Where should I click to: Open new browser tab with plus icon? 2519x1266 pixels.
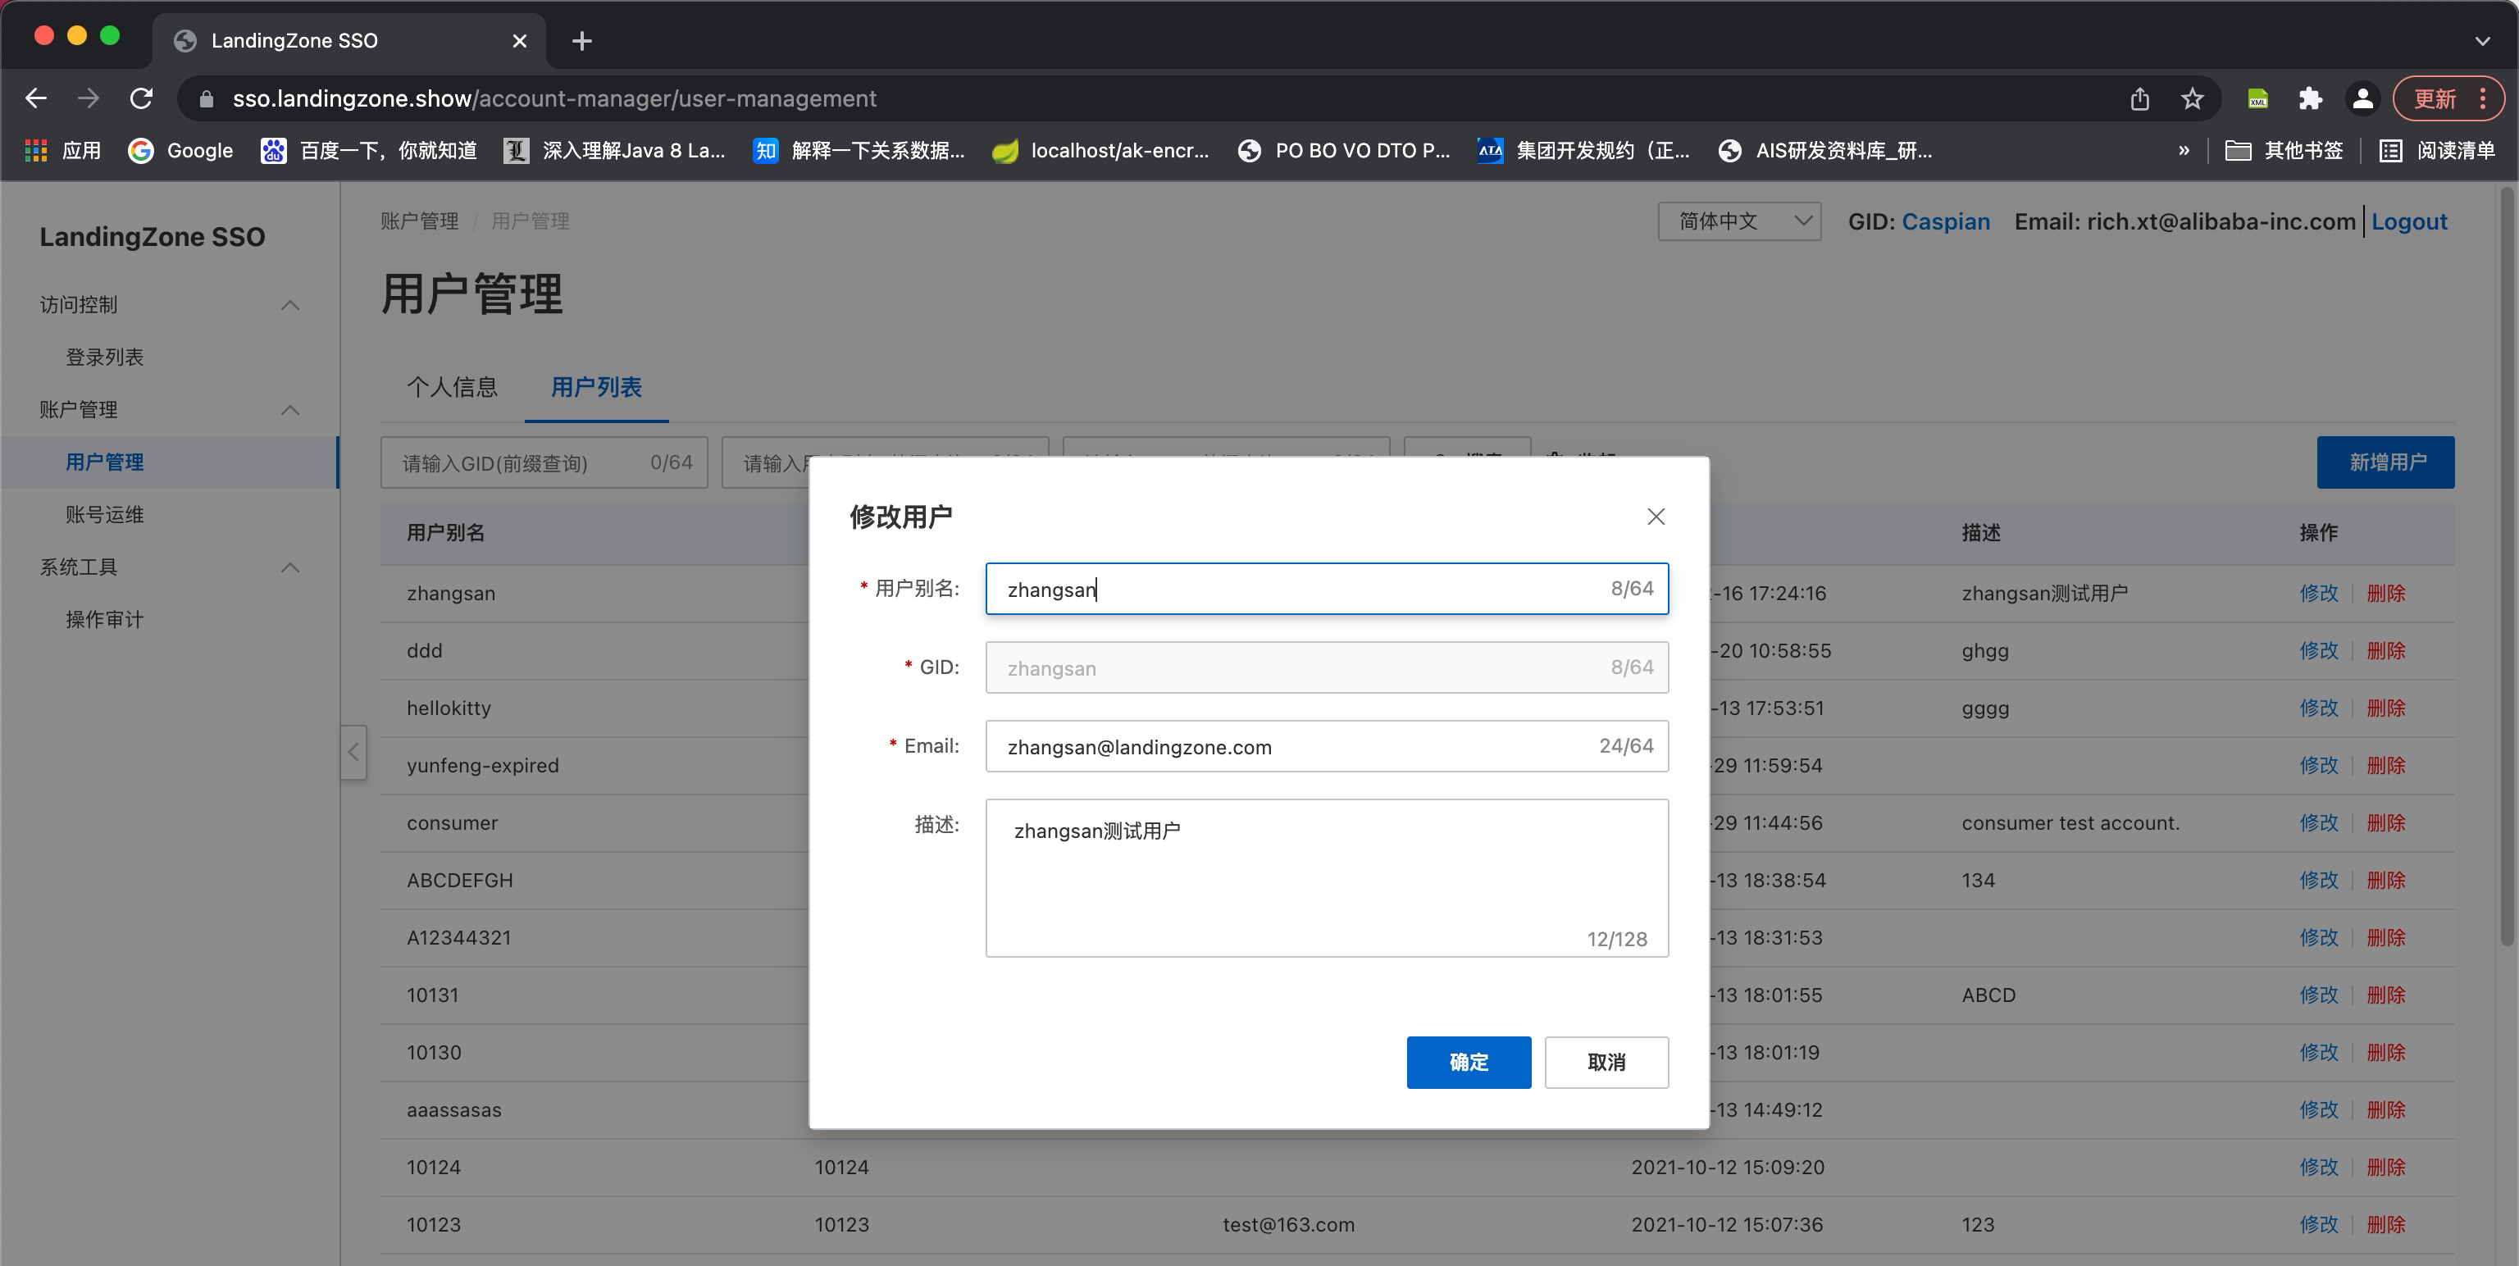tap(582, 41)
